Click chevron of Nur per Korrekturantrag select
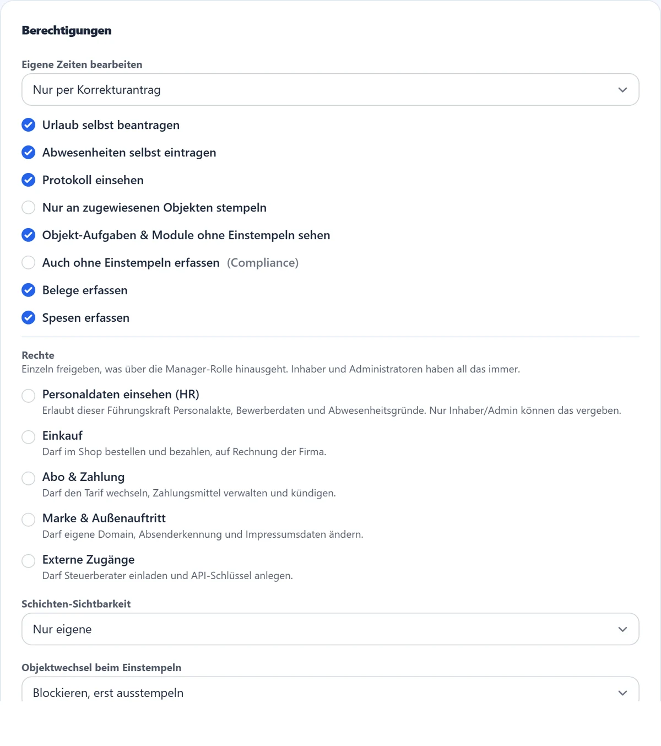This screenshot has height=746, width=661. click(622, 90)
